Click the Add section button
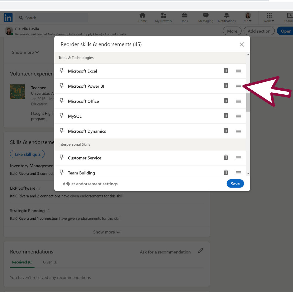The image size is (293, 293). [x=259, y=31]
